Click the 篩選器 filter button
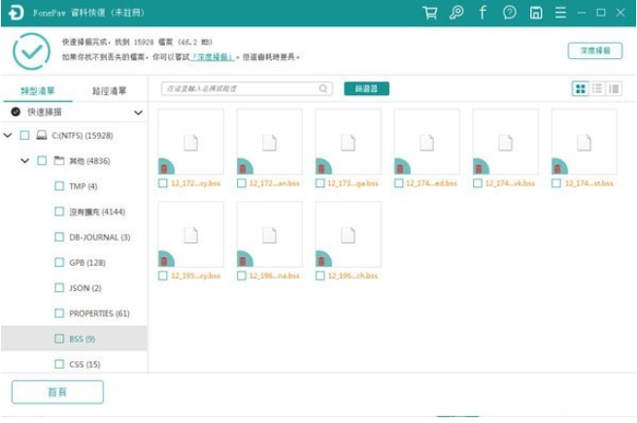This screenshot has width=637, height=423. coord(366,88)
